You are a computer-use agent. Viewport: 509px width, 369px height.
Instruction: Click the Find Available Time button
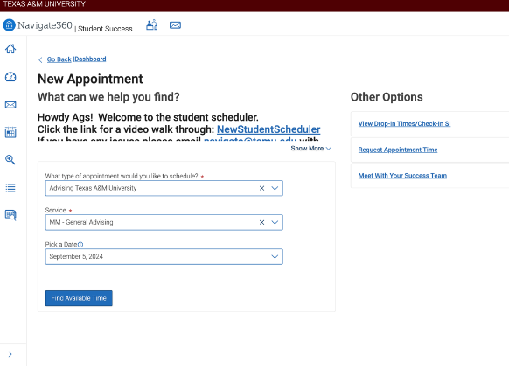click(x=79, y=298)
